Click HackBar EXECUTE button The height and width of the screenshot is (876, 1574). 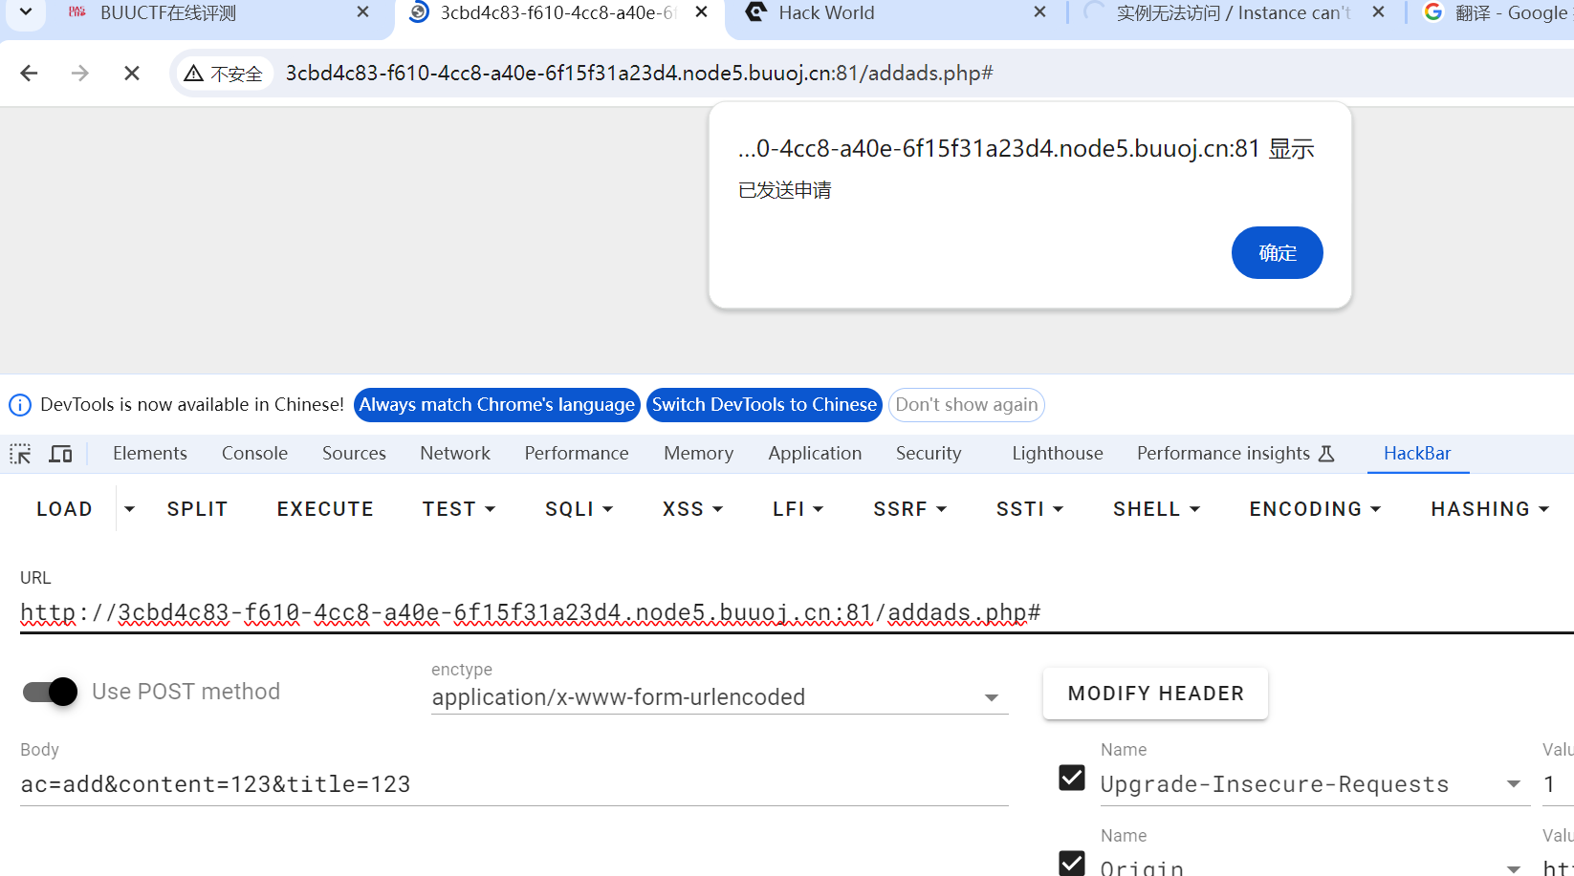tap(325, 509)
